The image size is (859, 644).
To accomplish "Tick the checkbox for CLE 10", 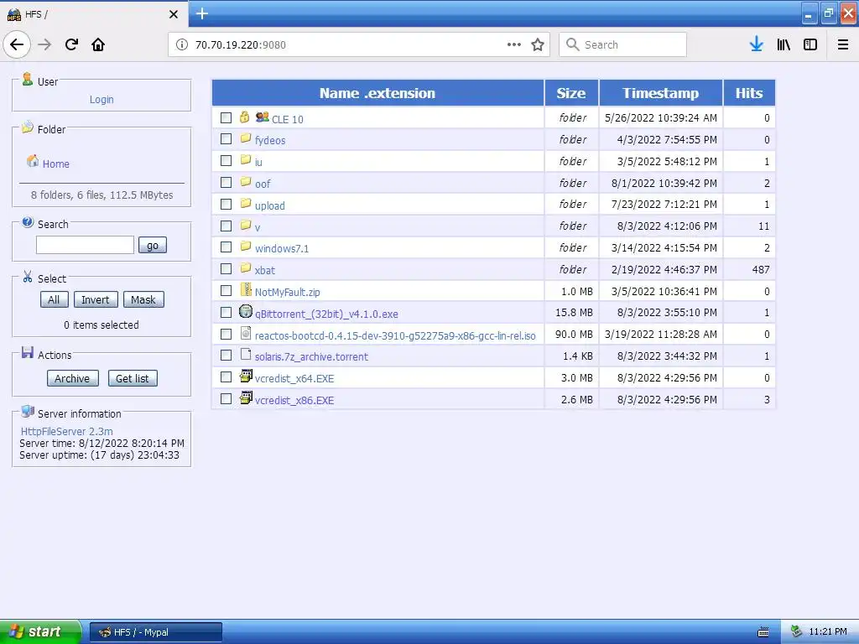I will (x=226, y=117).
